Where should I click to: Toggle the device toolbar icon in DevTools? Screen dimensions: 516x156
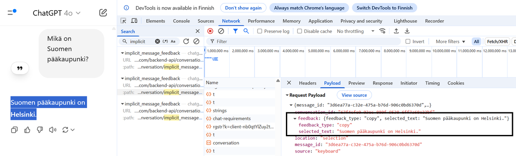click(134, 21)
